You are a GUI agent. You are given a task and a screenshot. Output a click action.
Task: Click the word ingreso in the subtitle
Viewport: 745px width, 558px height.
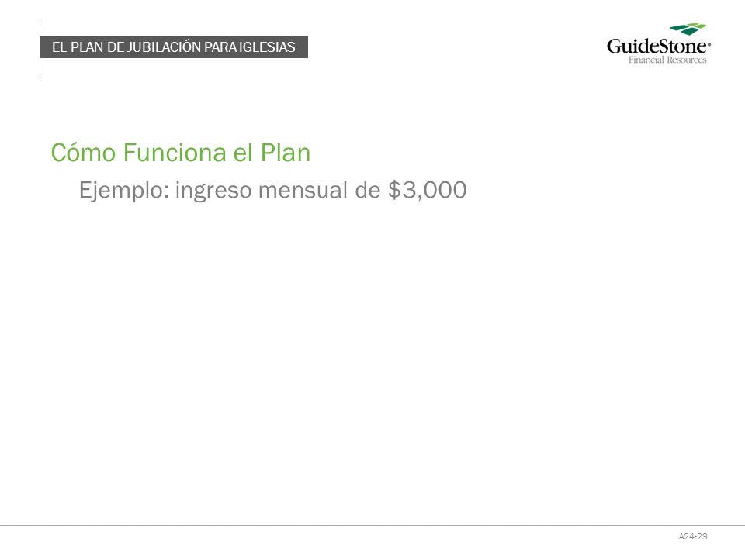[x=213, y=191]
